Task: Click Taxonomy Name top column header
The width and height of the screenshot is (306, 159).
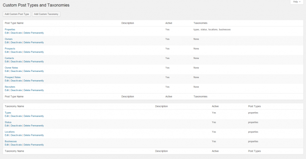Action: (14, 106)
